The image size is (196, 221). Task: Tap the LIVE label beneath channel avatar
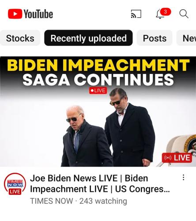(15, 191)
